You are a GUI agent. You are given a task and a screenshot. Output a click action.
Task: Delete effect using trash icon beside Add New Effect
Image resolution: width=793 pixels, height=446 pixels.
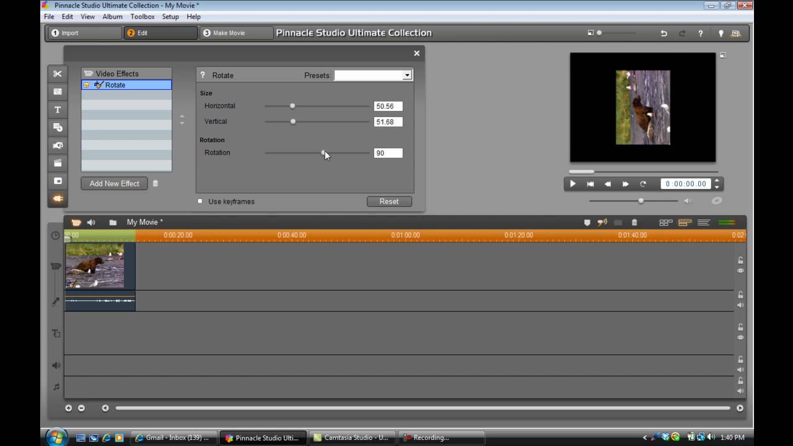coord(156,183)
